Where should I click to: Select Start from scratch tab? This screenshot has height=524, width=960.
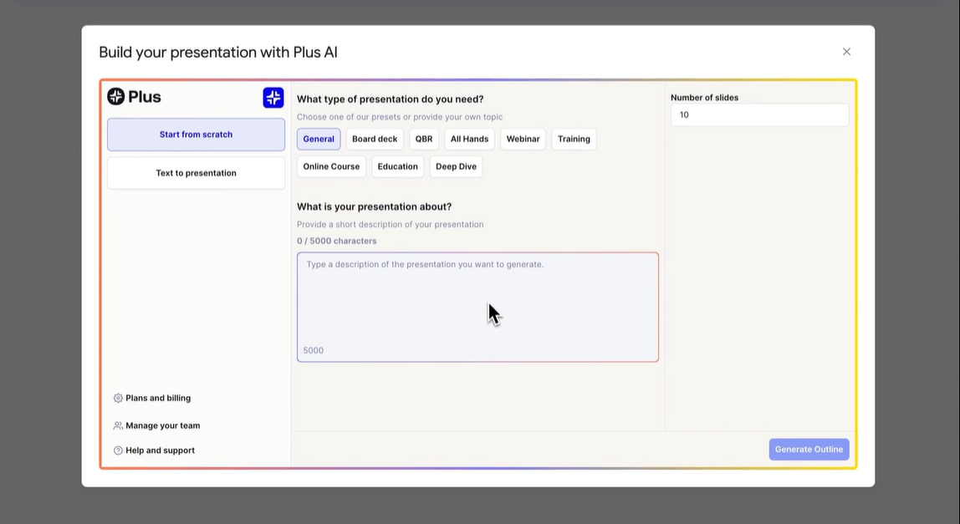tap(196, 135)
